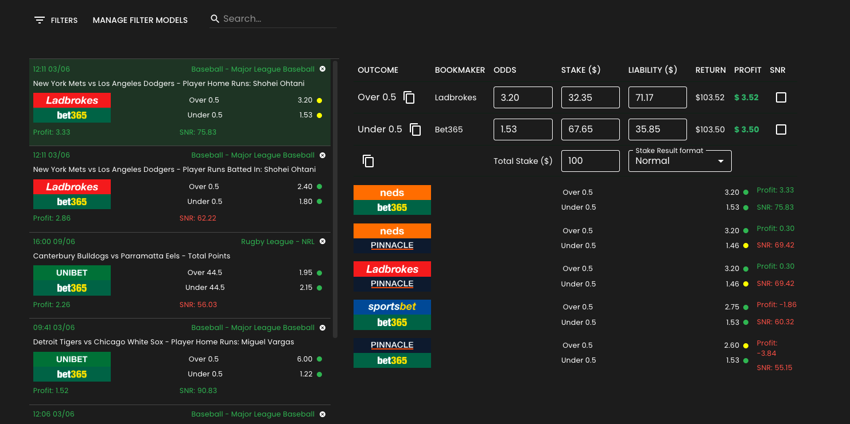Click Unibet logo in Miguel Vargas card
The image size is (850, 424).
(x=72, y=359)
